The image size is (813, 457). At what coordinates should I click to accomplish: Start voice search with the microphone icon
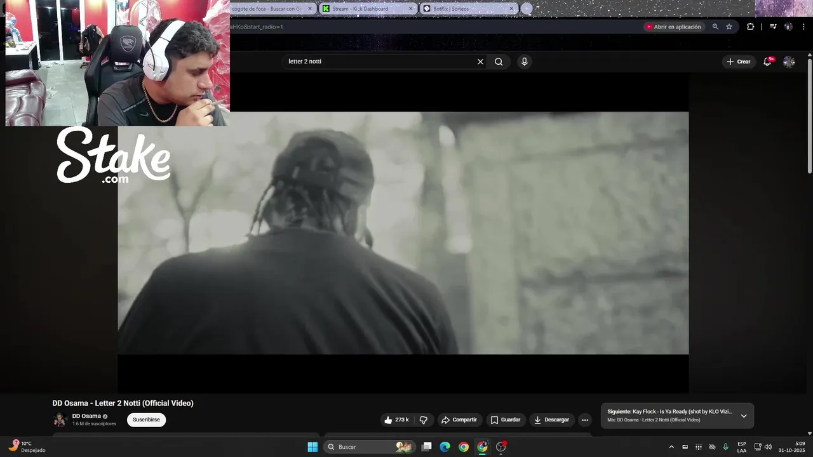pyautogui.click(x=524, y=62)
